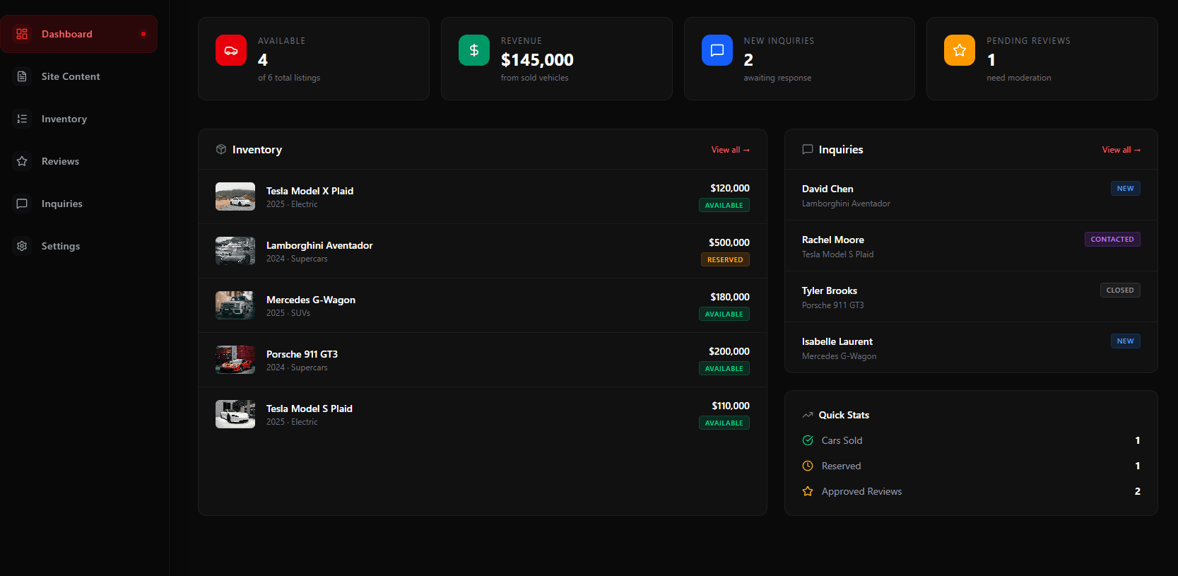Click 'need moderation' text on Pending Reviews card
Image resolution: width=1178 pixels, height=576 pixels.
1019,78
